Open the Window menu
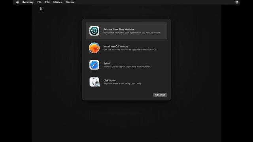The image size is (253, 142). [x=70, y=2]
